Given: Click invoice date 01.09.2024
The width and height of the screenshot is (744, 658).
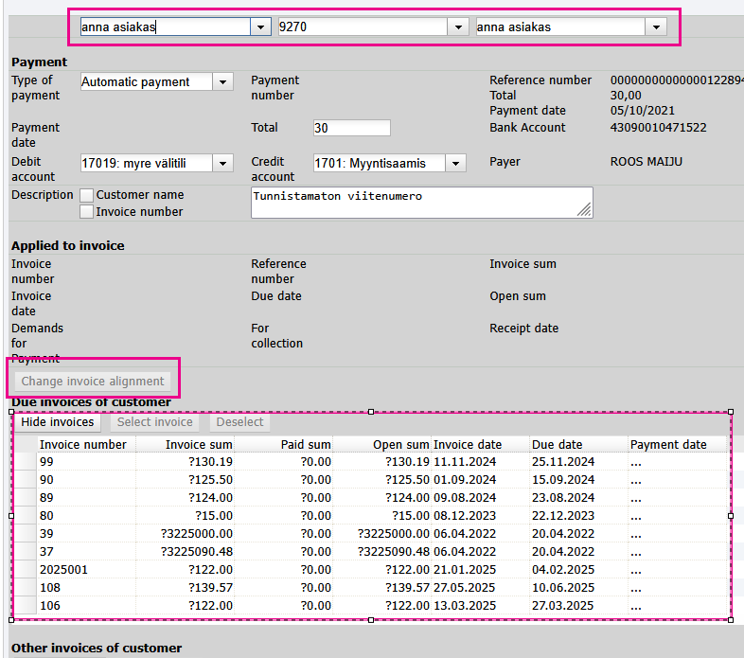Looking at the screenshot, I should (x=465, y=480).
